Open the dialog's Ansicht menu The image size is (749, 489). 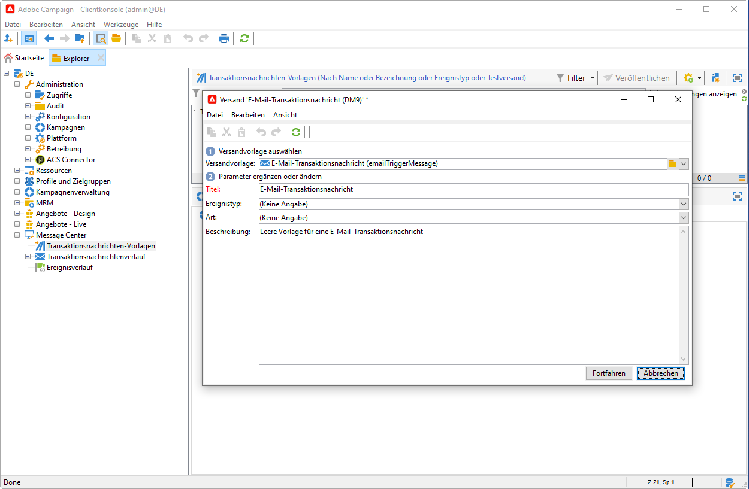pos(285,115)
